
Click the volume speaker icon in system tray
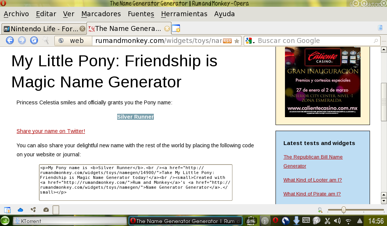point(337,221)
